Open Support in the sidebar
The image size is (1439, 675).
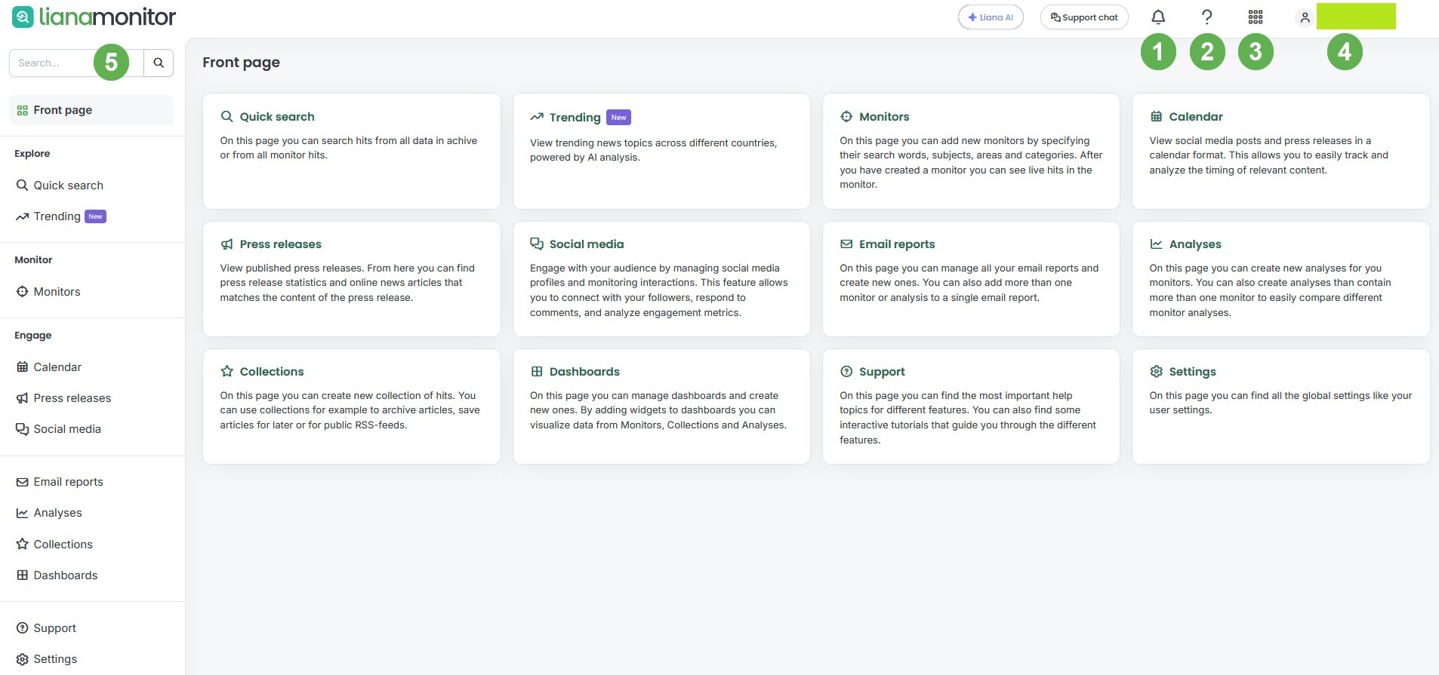[x=46, y=628]
